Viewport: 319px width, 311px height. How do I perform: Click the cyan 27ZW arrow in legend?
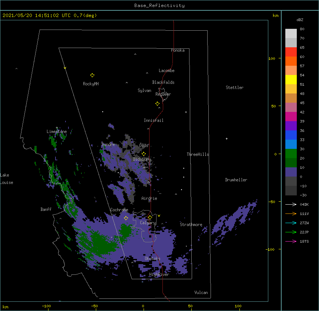[291, 223]
